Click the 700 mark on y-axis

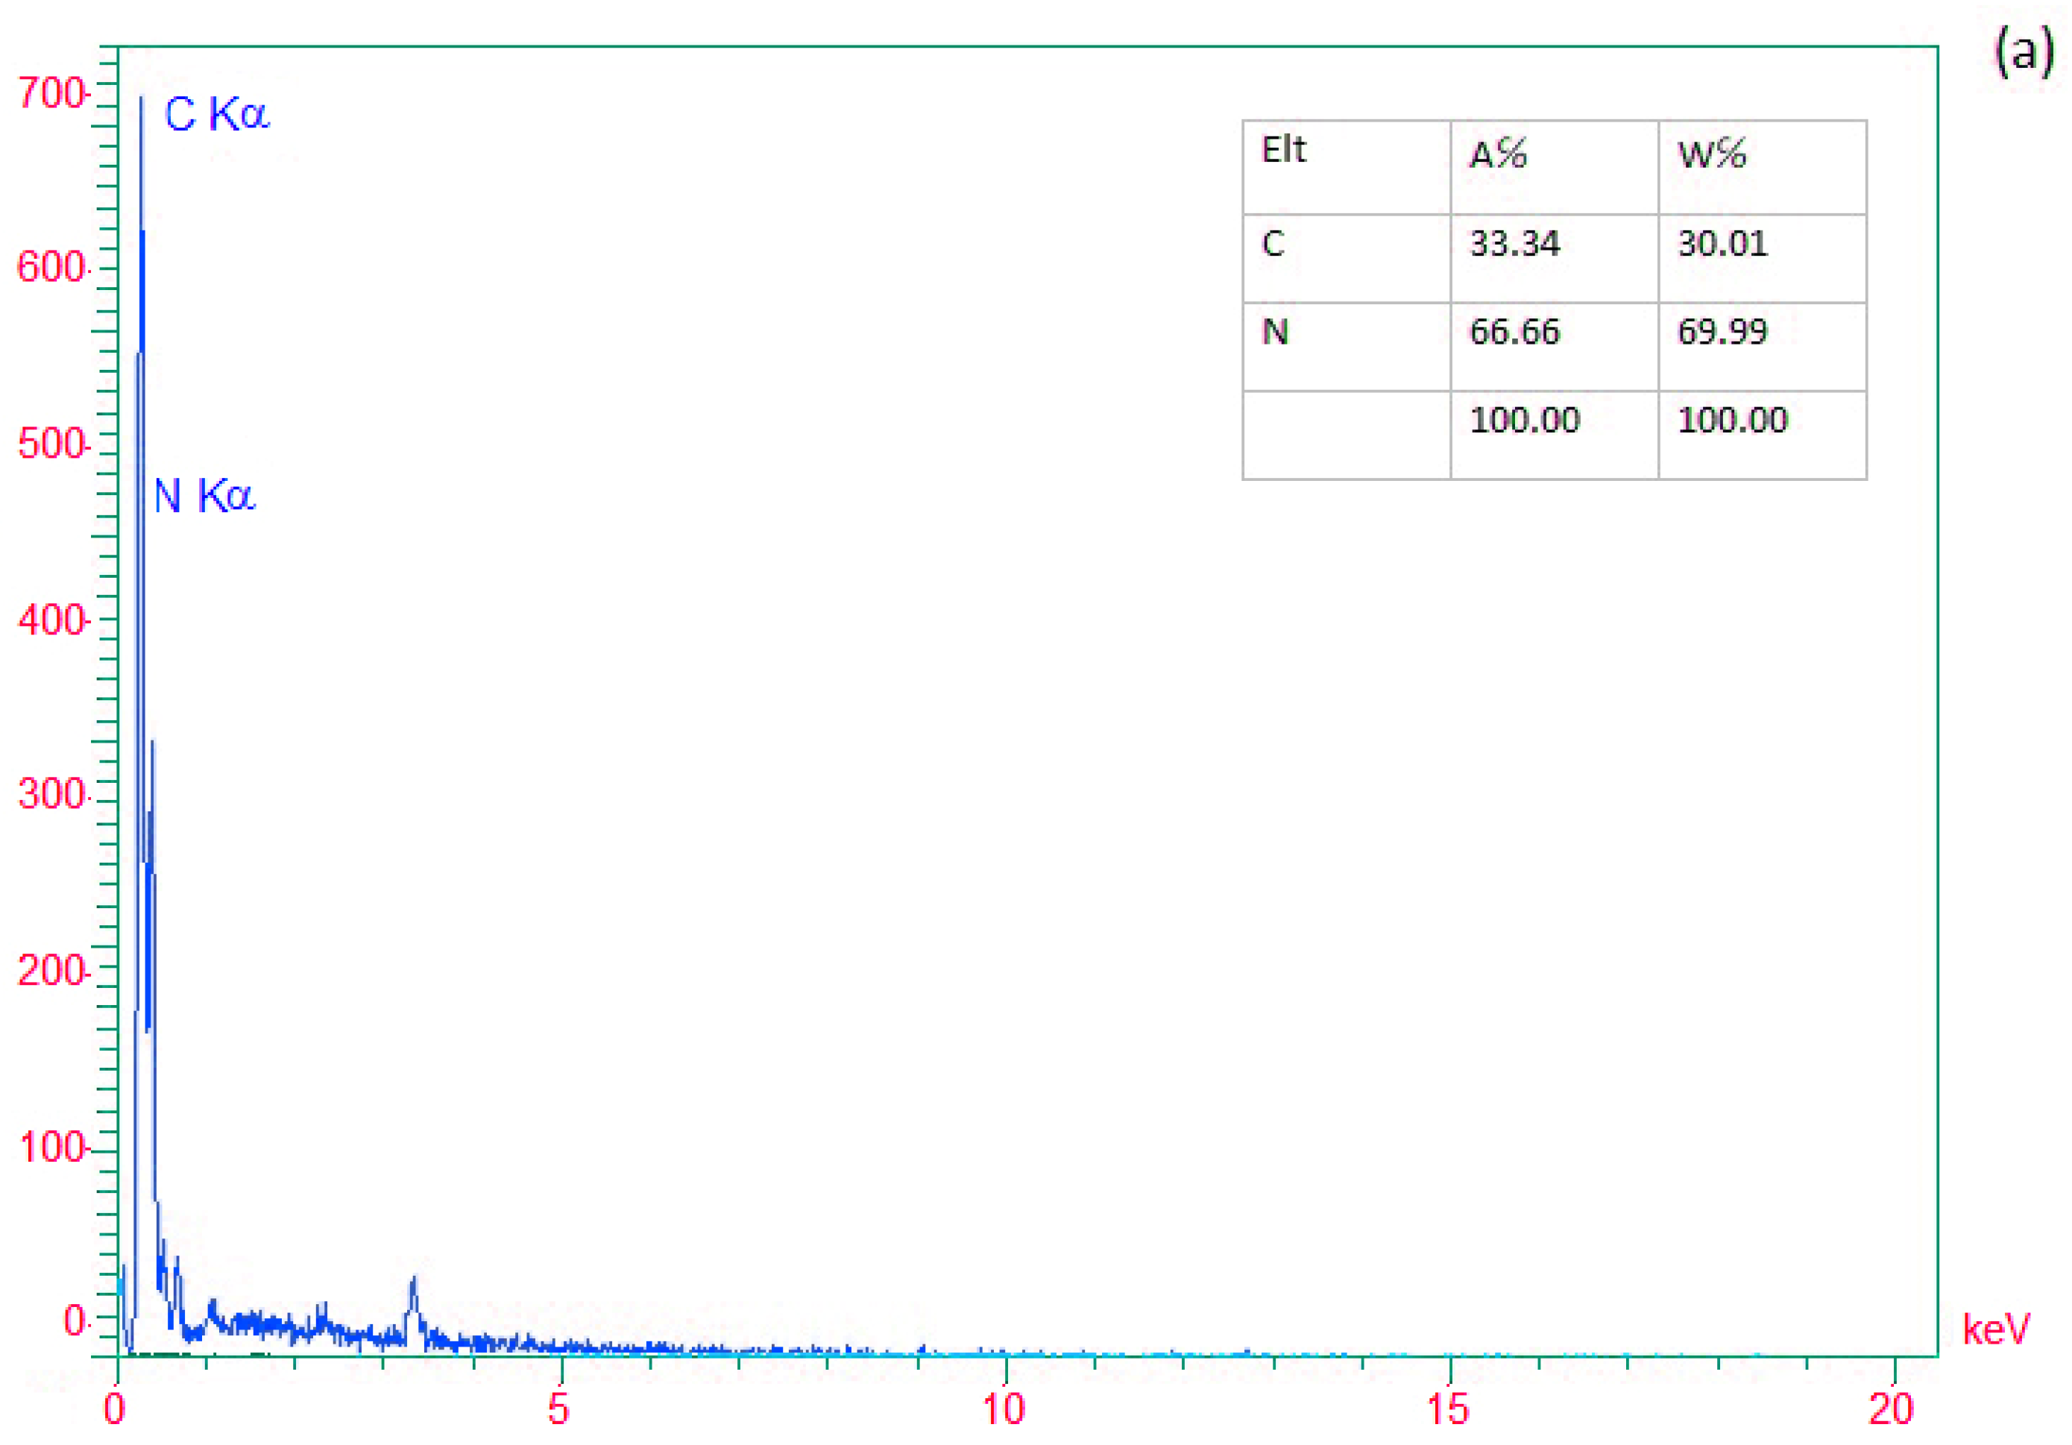point(51,91)
